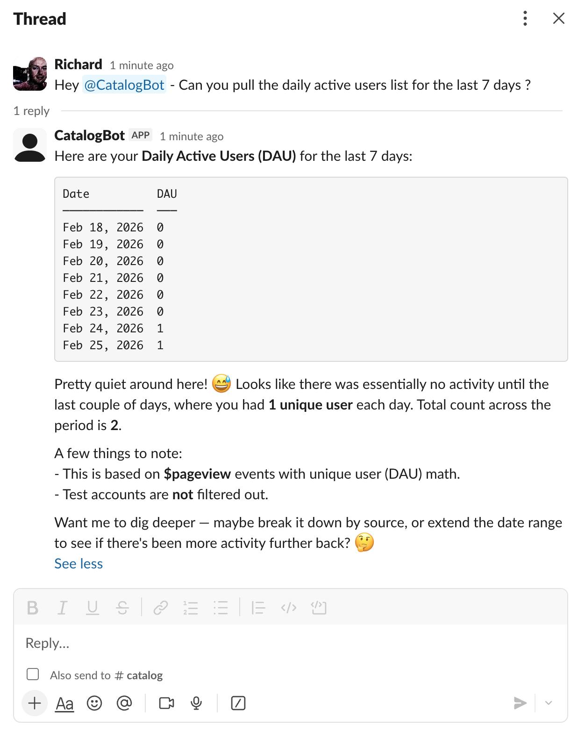Toggle the Aa formatting bar off
571x733 pixels.
[x=64, y=703]
